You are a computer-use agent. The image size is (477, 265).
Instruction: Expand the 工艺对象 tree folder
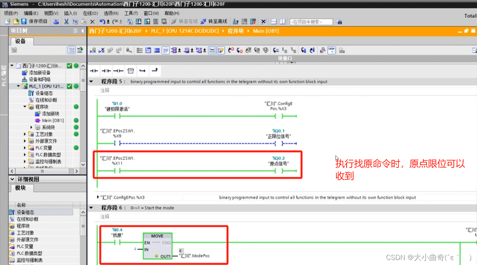click(25, 134)
